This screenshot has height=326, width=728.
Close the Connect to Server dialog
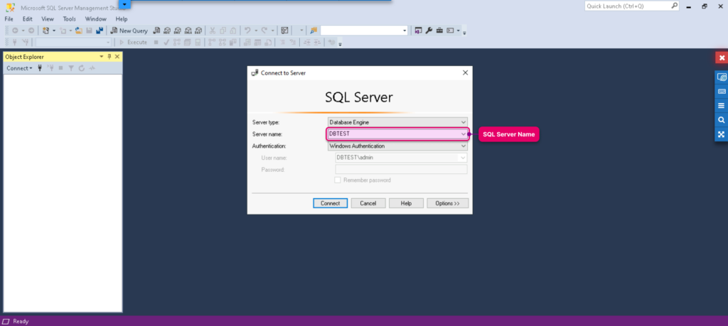[x=465, y=73]
